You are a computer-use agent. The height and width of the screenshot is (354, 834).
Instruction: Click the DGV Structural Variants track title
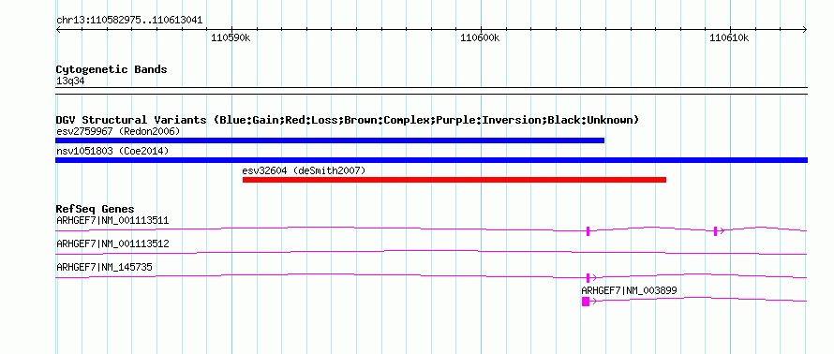348,120
